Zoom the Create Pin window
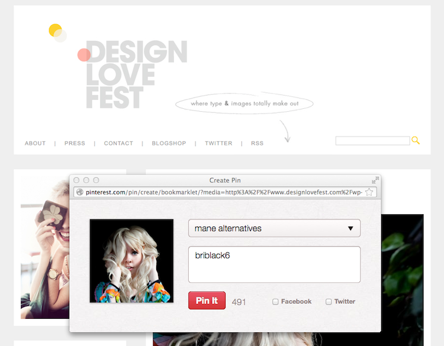444x346 pixels. click(96, 180)
